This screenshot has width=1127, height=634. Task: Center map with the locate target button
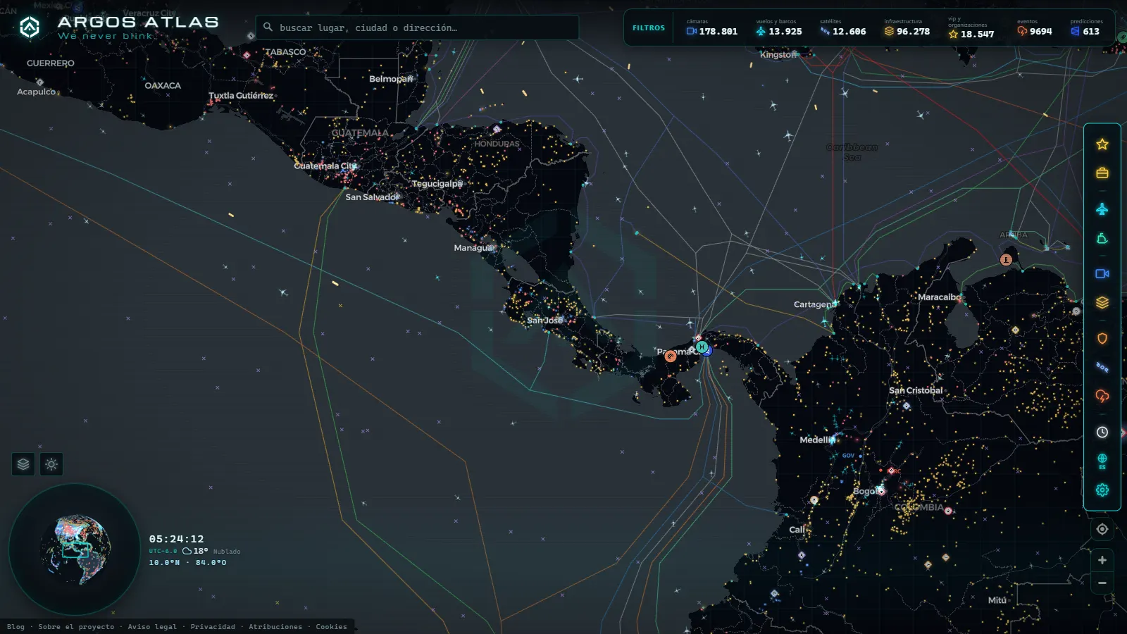point(1102,529)
